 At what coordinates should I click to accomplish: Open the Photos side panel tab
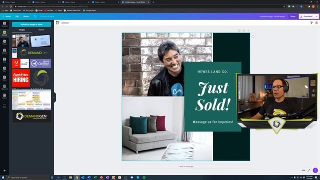coord(4,42)
